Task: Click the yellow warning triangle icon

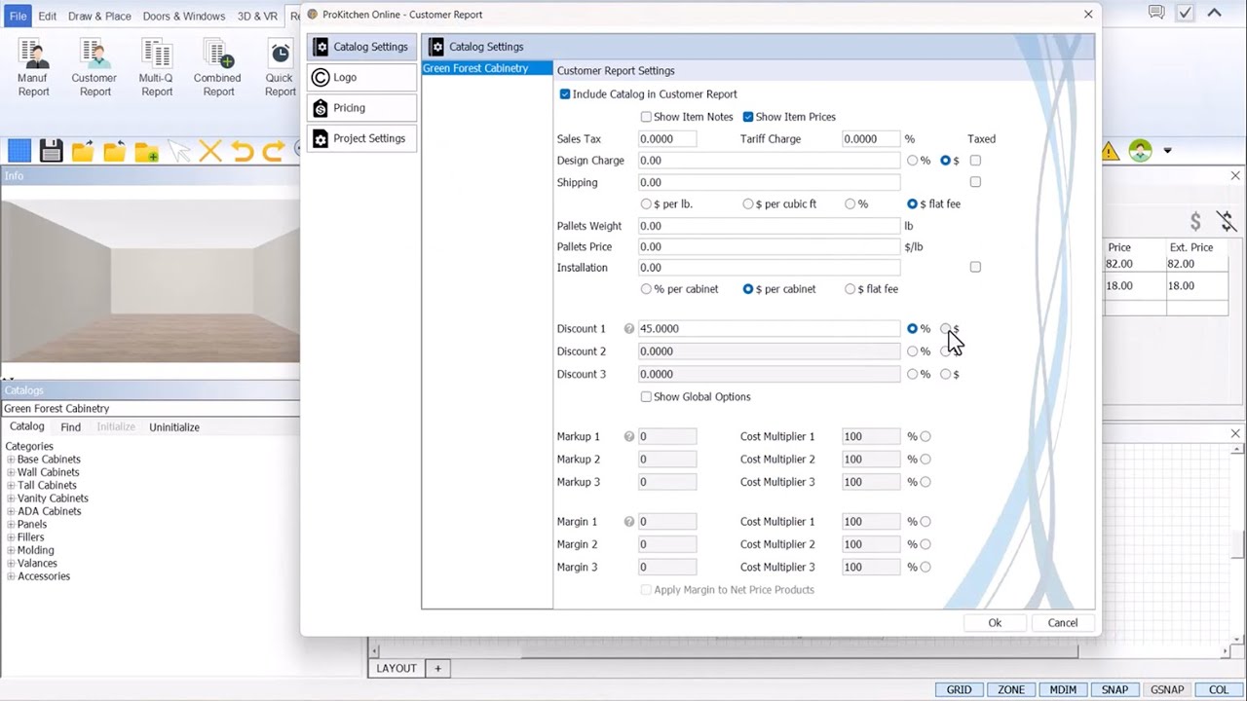Action: tap(1110, 151)
